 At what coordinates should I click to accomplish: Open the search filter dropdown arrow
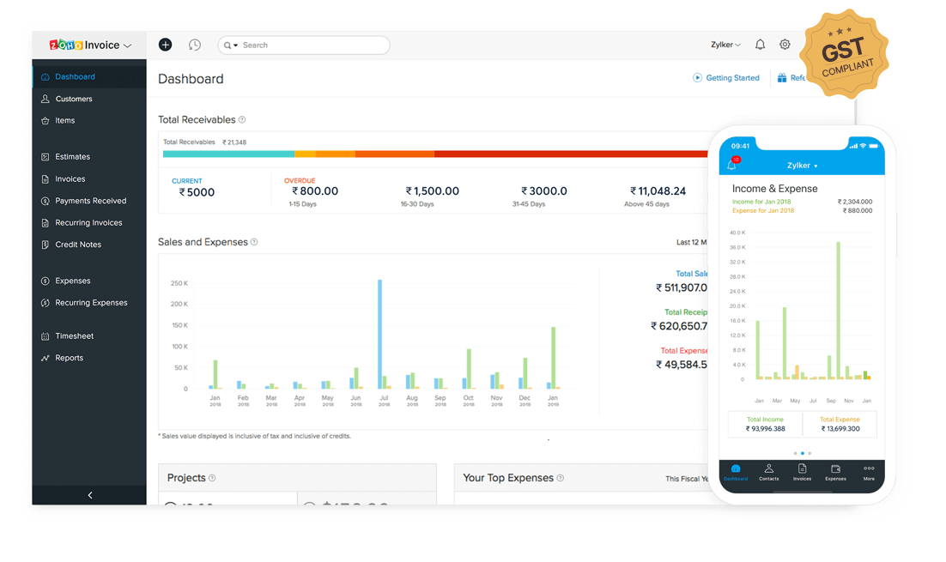236,45
